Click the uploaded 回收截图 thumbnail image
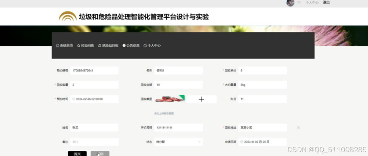This screenshot has height=156, width=368. point(169,99)
